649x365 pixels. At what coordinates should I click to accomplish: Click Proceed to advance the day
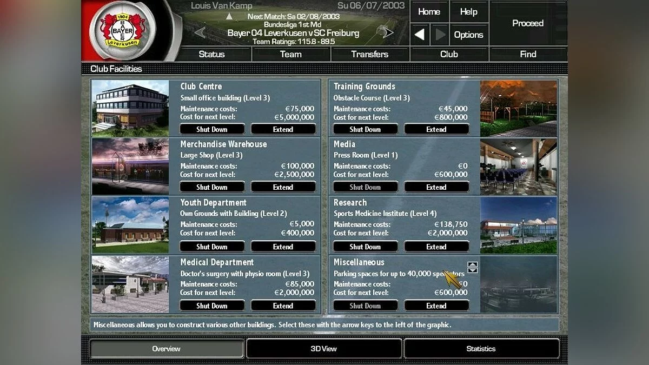pyautogui.click(x=528, y=23)
